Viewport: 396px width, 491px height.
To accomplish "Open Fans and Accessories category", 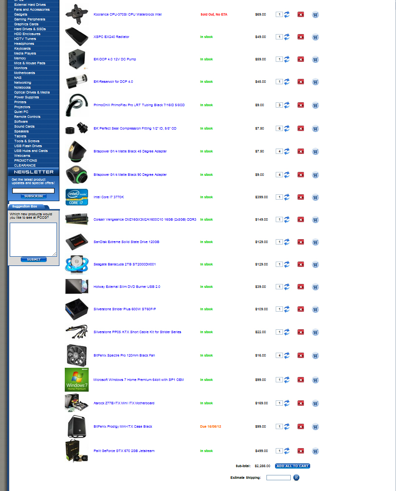I will point(32,10).
